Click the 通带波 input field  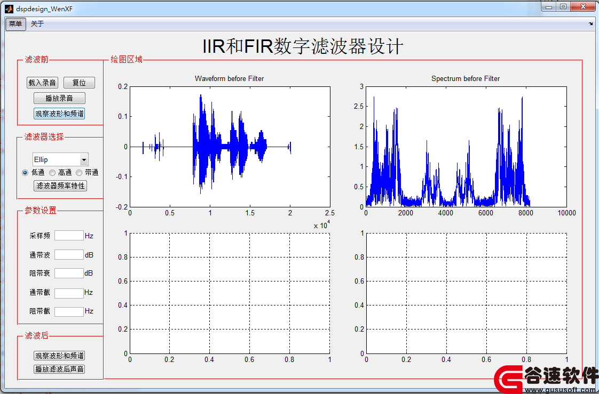69,254
